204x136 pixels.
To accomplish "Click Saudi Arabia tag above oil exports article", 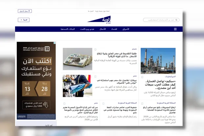I will [x=127, y=103].
